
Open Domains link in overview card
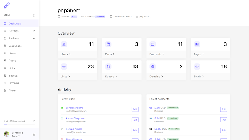tap(156, 77)
